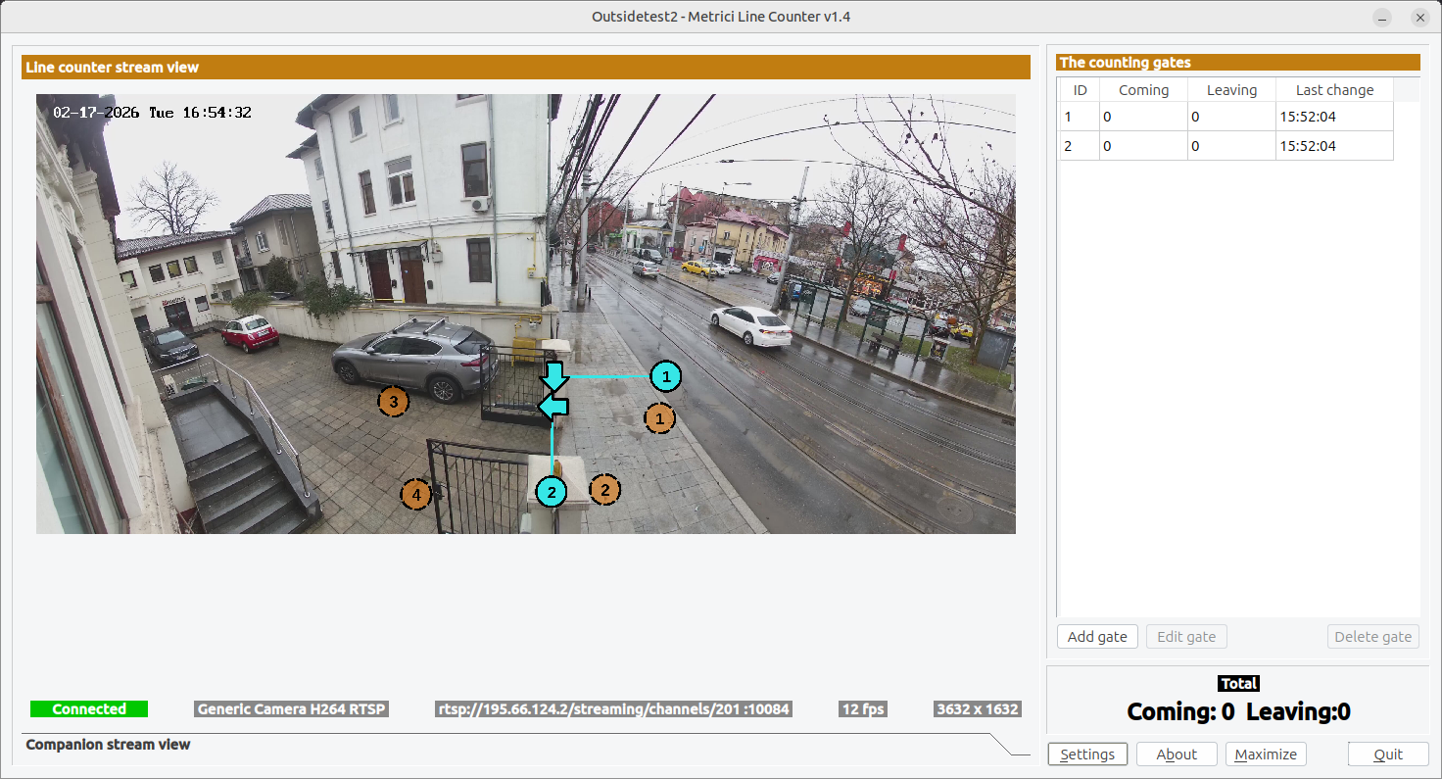Quit the application with the Quit button
Image resolution: width=1442 pixels, height=779 pixels.
[x=1388, y=755]
